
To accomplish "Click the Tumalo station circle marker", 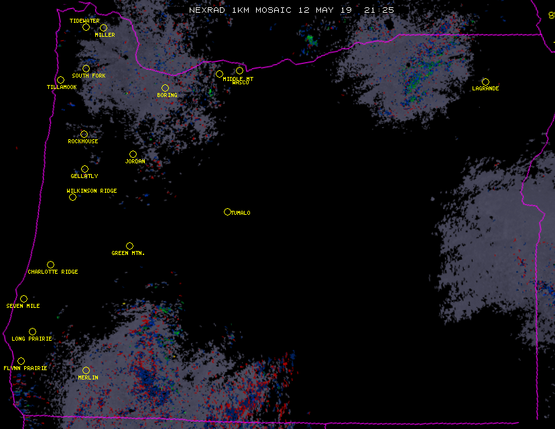I will [227, 212].
